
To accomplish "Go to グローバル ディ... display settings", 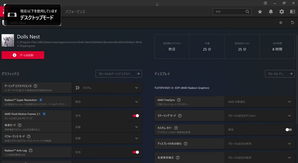I will click(x=280, y=74).
